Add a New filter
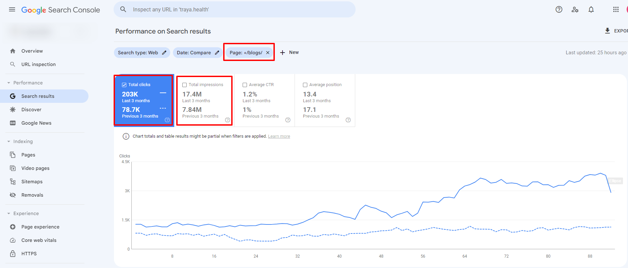 tap(289, 53)
